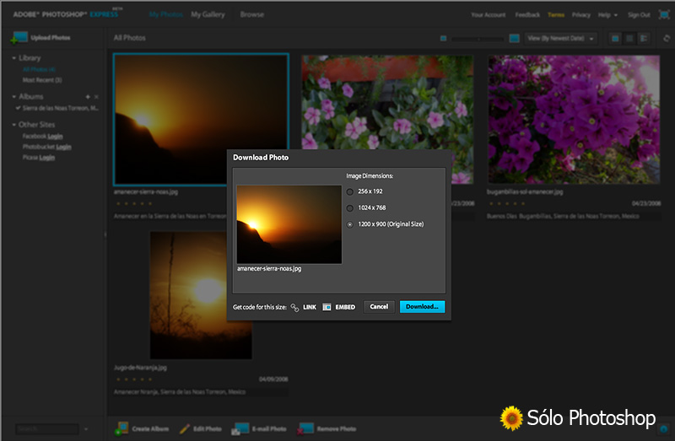Switch to large grid view icon

[615, 38]
